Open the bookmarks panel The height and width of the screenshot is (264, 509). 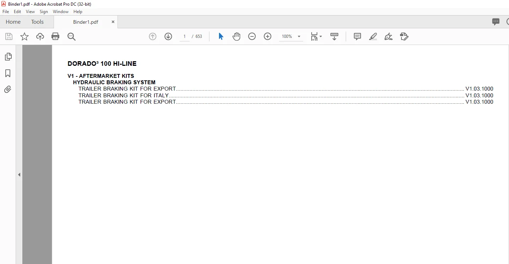[x=8, y=73]
